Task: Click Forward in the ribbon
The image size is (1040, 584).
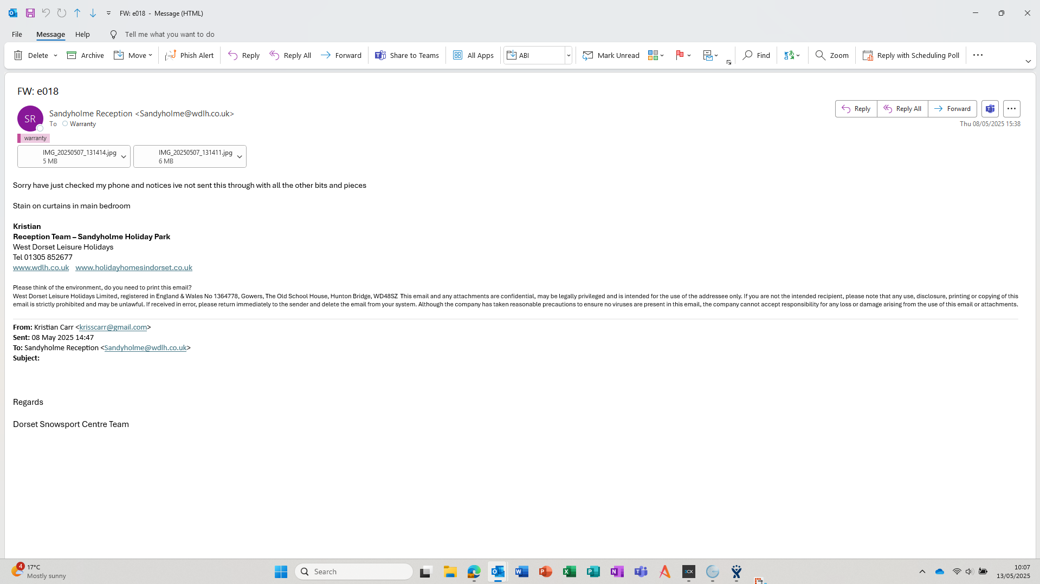Action: click(x=341, y=55)
